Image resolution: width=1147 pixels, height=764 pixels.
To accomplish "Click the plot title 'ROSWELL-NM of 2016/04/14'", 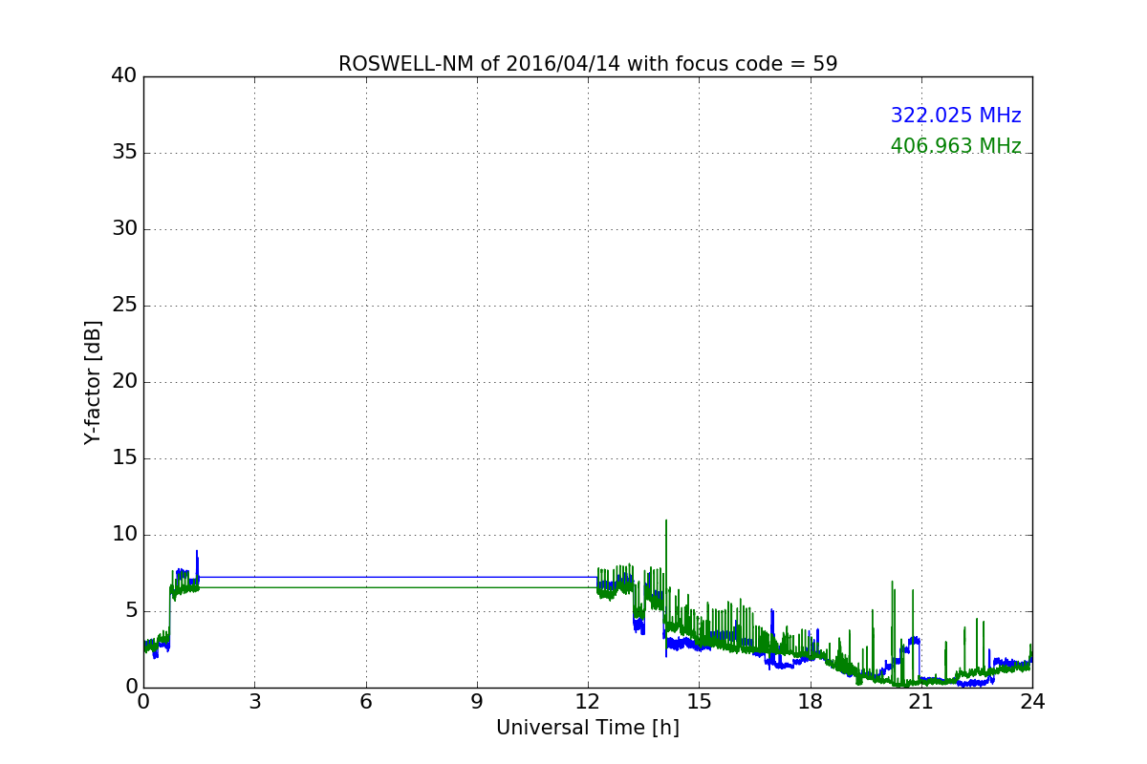I will pyautogui.click(x=588, y=64).
